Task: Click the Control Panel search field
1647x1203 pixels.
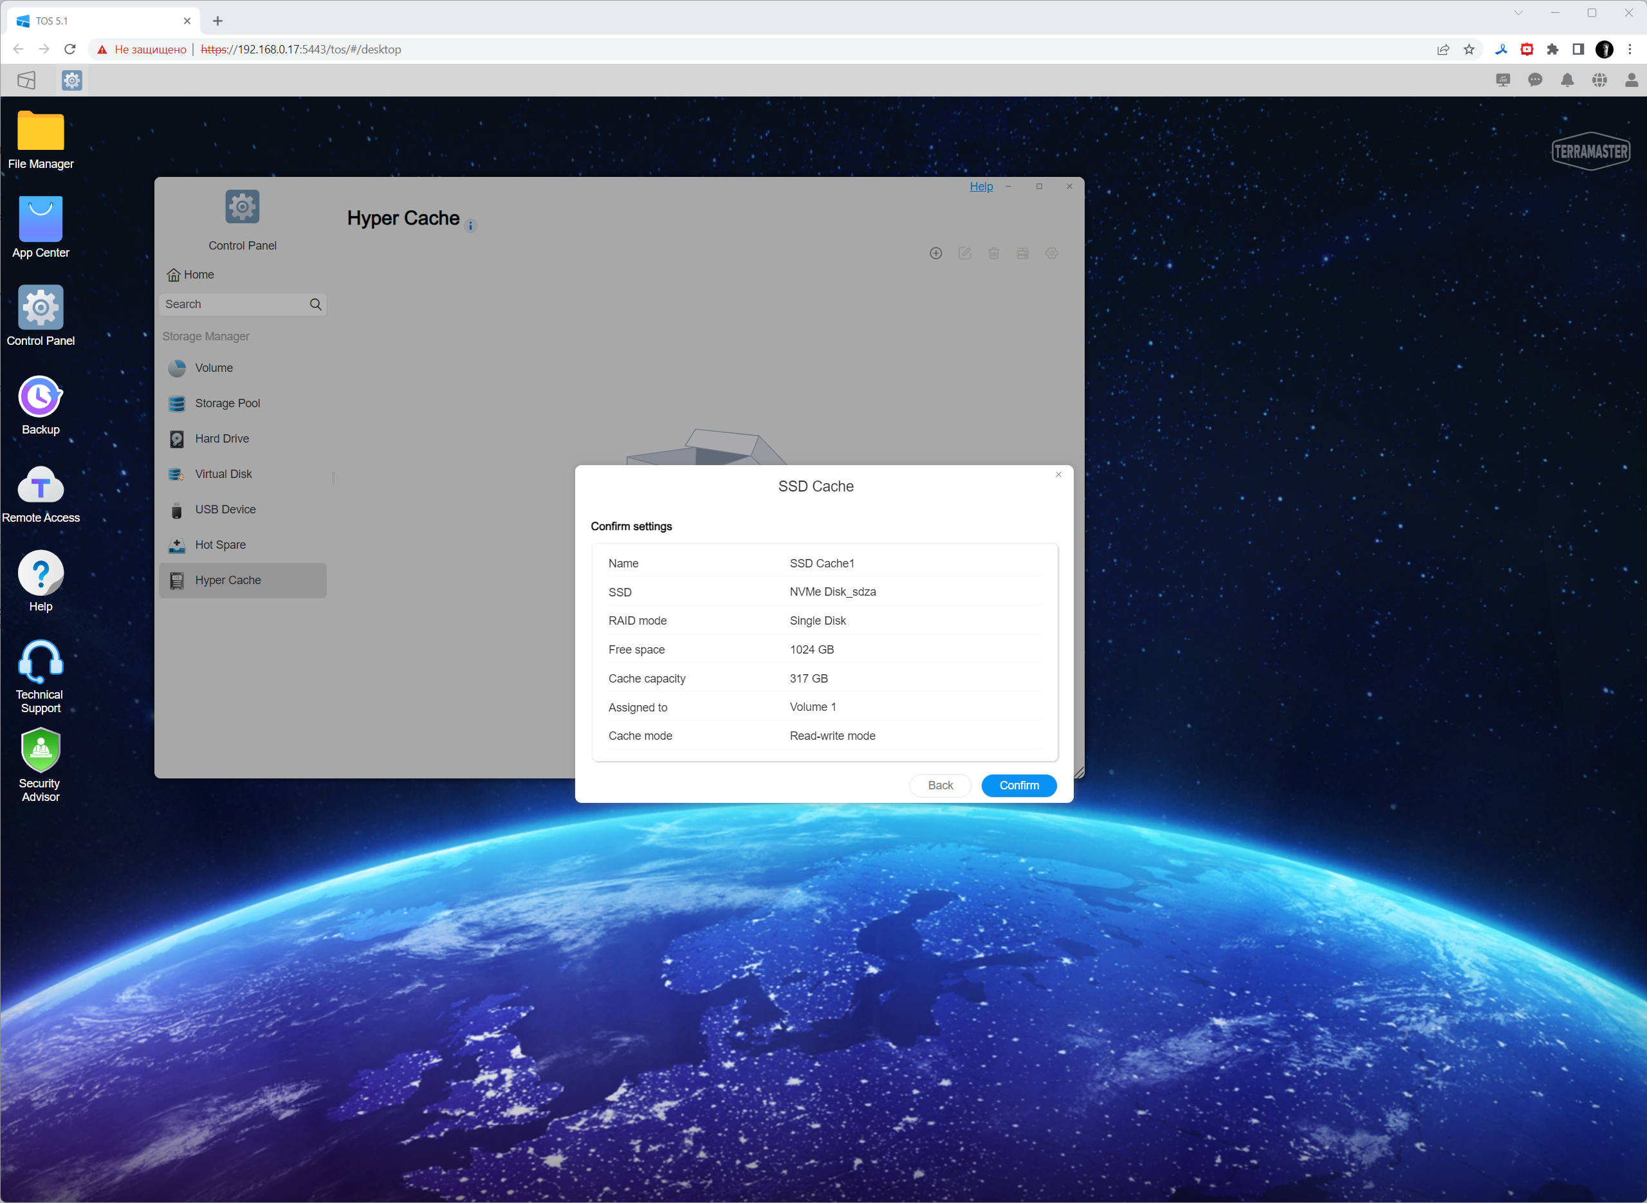Action: click(233, 304)
